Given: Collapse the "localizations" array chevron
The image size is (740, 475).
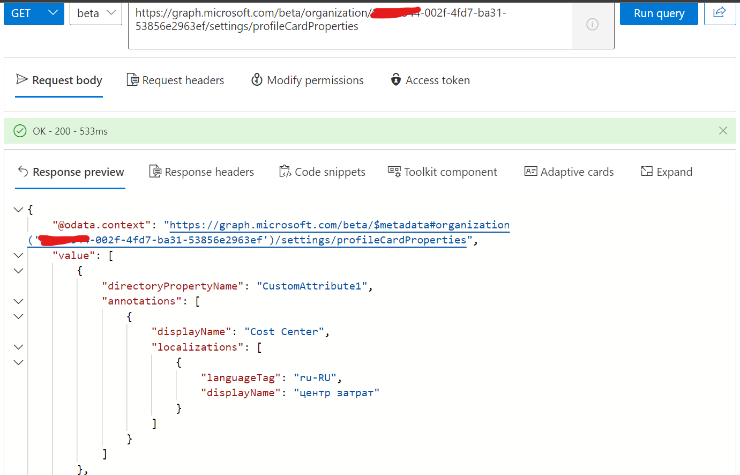Looking at the screenshot, I should (18, 347).
